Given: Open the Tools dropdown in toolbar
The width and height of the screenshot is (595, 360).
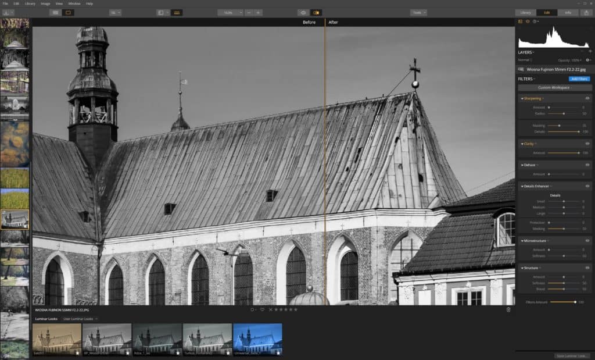Looking at the screenshot, I should pyautogui.click(x=418, y=12).
